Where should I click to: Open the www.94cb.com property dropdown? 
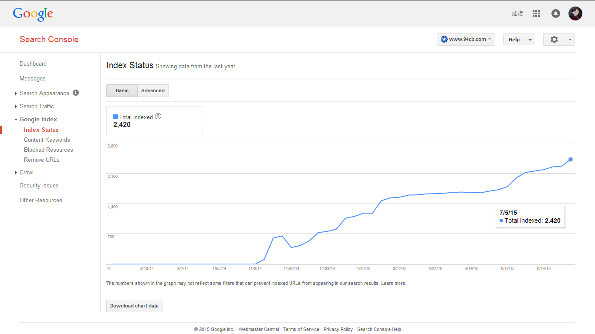[x=466, y=39]
